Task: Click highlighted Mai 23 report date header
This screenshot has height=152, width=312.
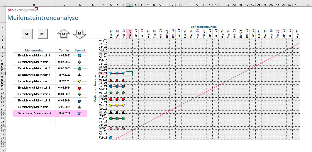Action: [x=130, y=34]
